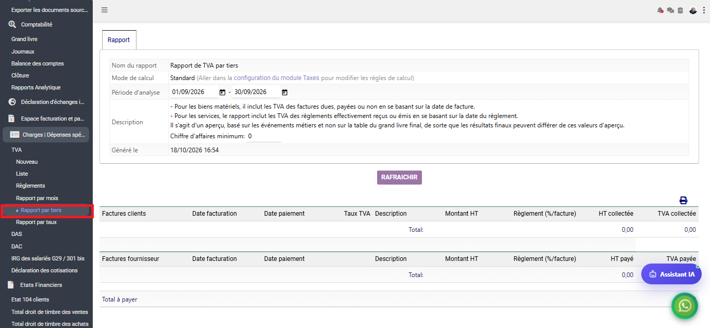Open the user avatar profile
Image resolution: width=710 pixels, height=328 pixels.
coord(693,10)
